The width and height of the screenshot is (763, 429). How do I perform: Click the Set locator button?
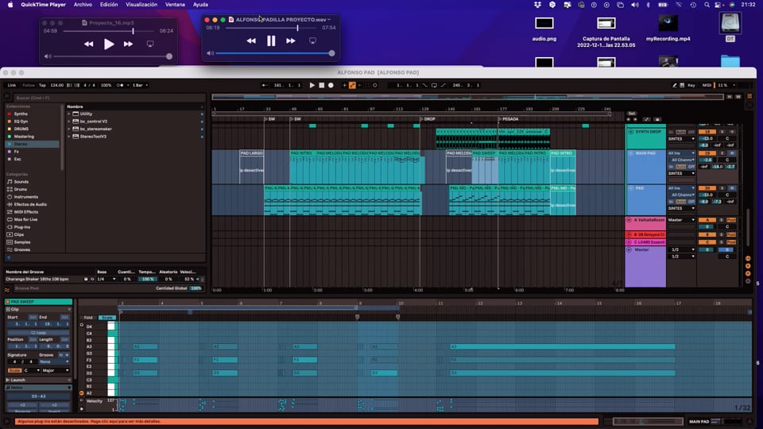coord(631,114)
